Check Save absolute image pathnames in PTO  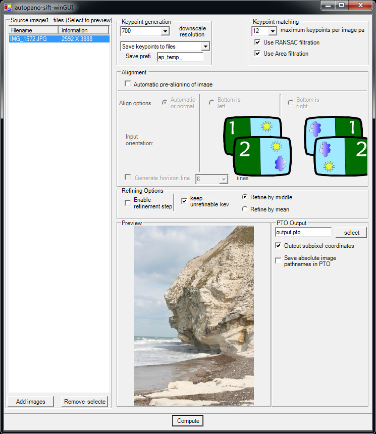[x=278, y=261]
